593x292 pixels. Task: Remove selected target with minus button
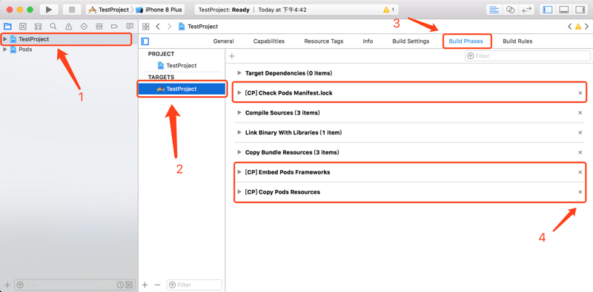158,285
